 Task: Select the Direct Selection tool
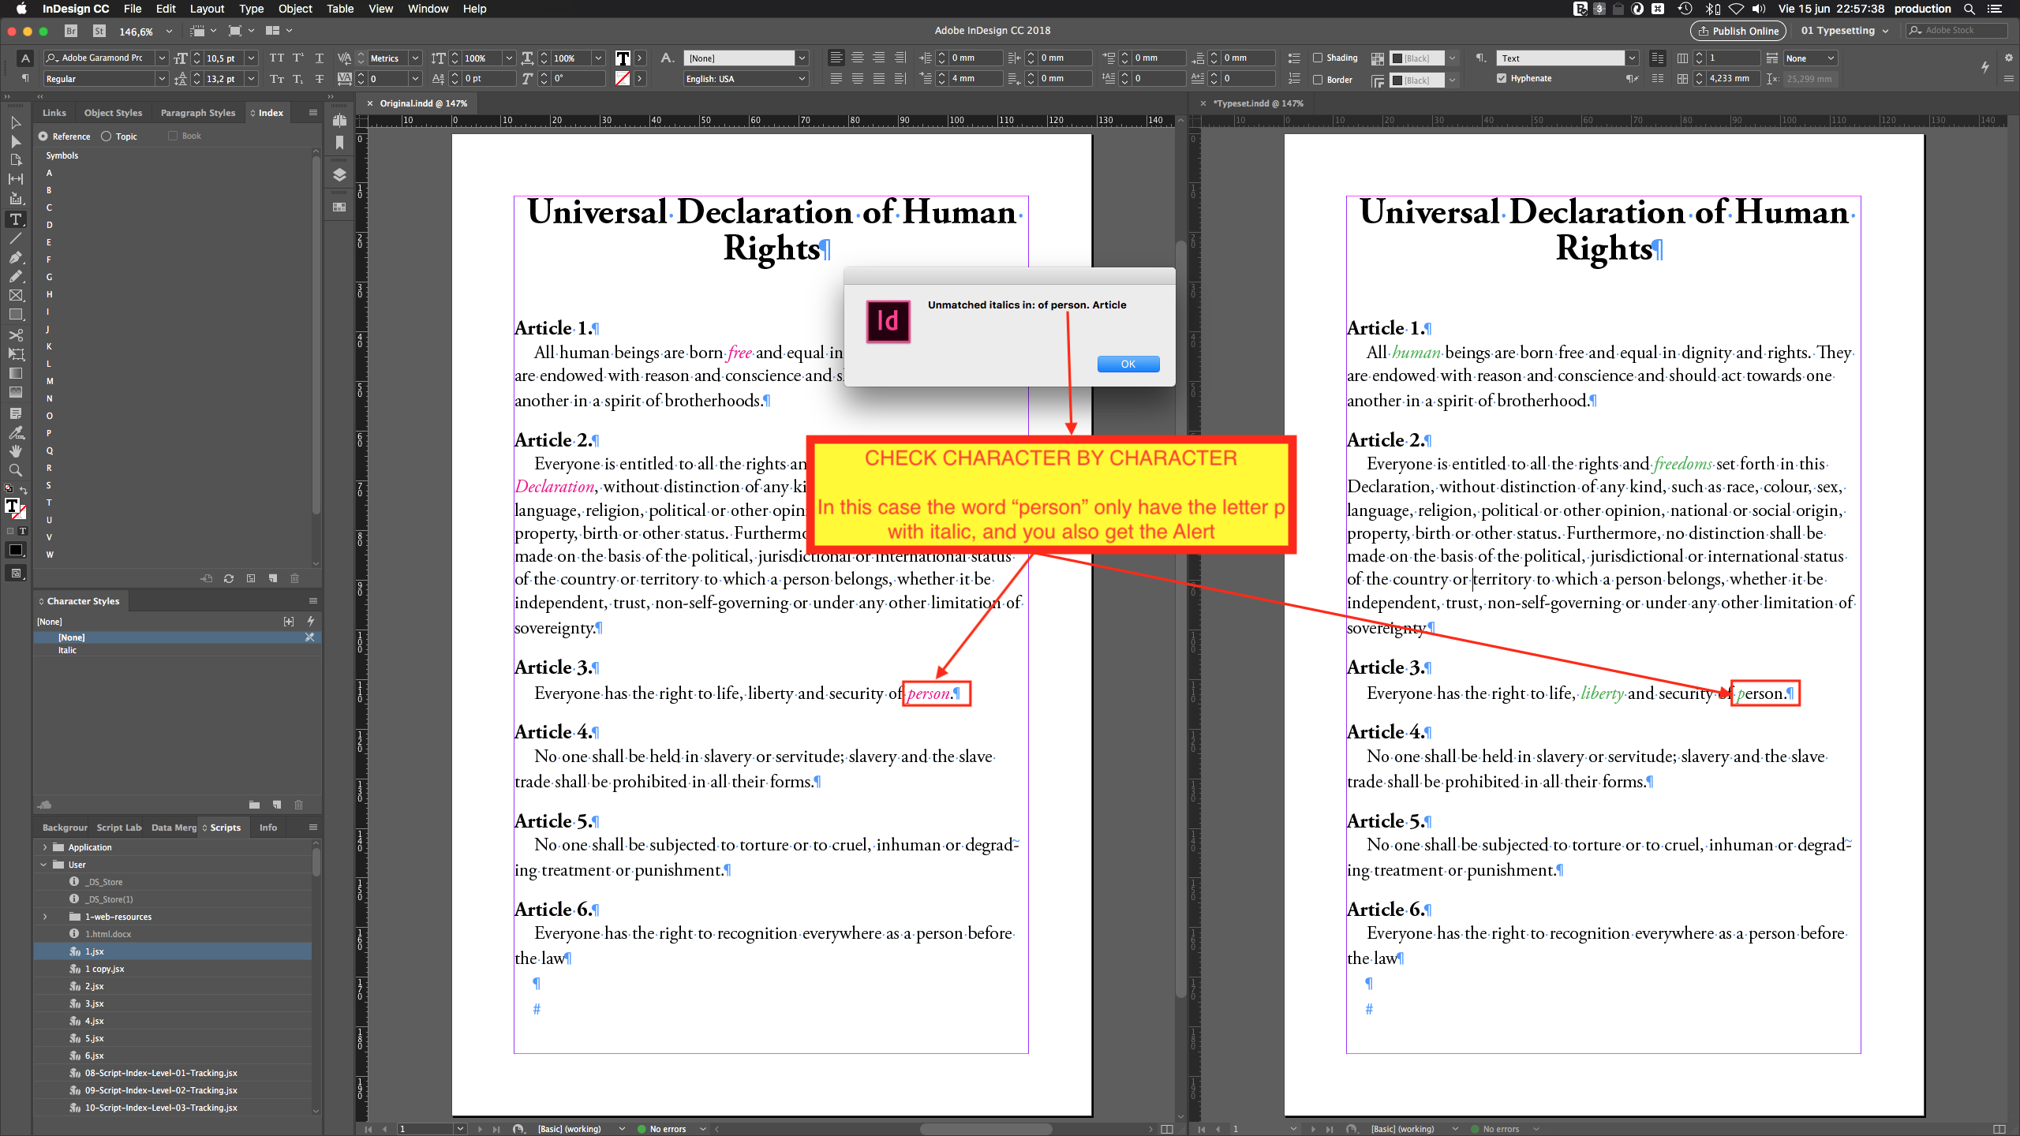[15, 141]
